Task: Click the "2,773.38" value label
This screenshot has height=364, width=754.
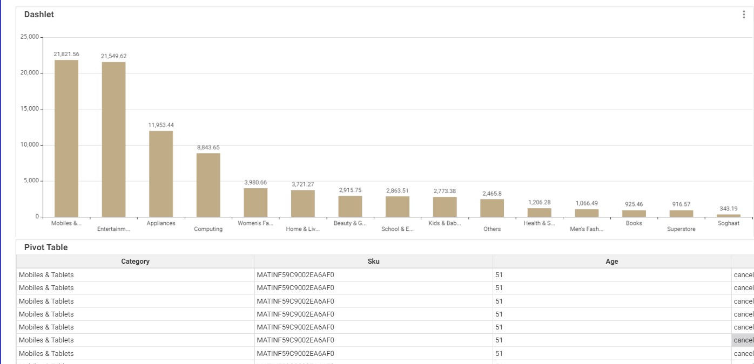Action: coord(445,191)
